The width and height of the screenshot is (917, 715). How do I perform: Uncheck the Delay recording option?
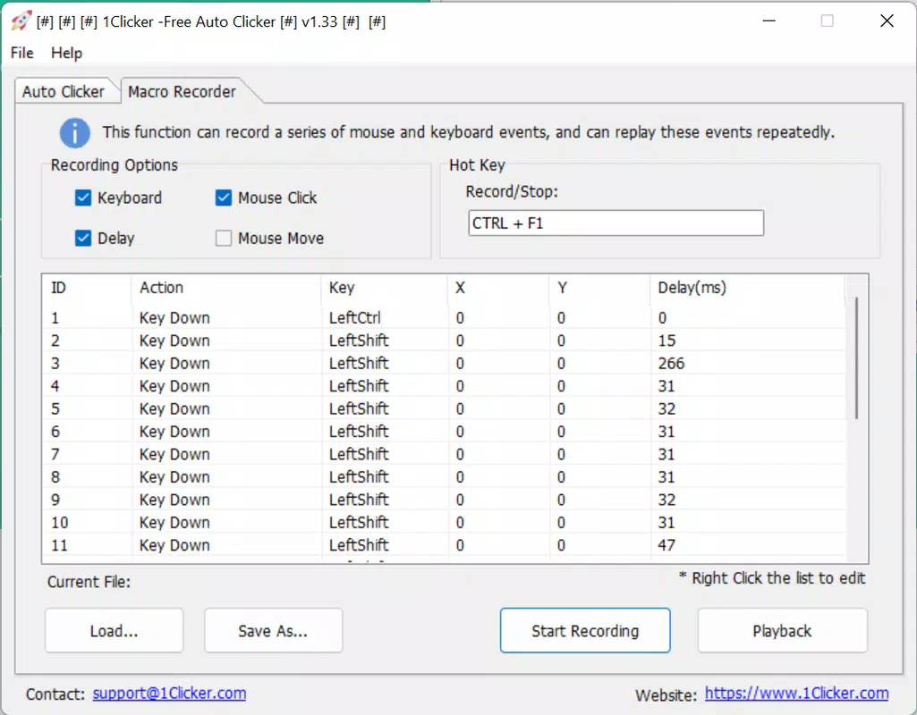[x=83, y=238]
